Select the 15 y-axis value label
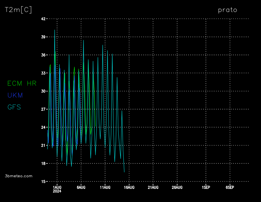This screenshot has width=261, height=202. point(43,181)
